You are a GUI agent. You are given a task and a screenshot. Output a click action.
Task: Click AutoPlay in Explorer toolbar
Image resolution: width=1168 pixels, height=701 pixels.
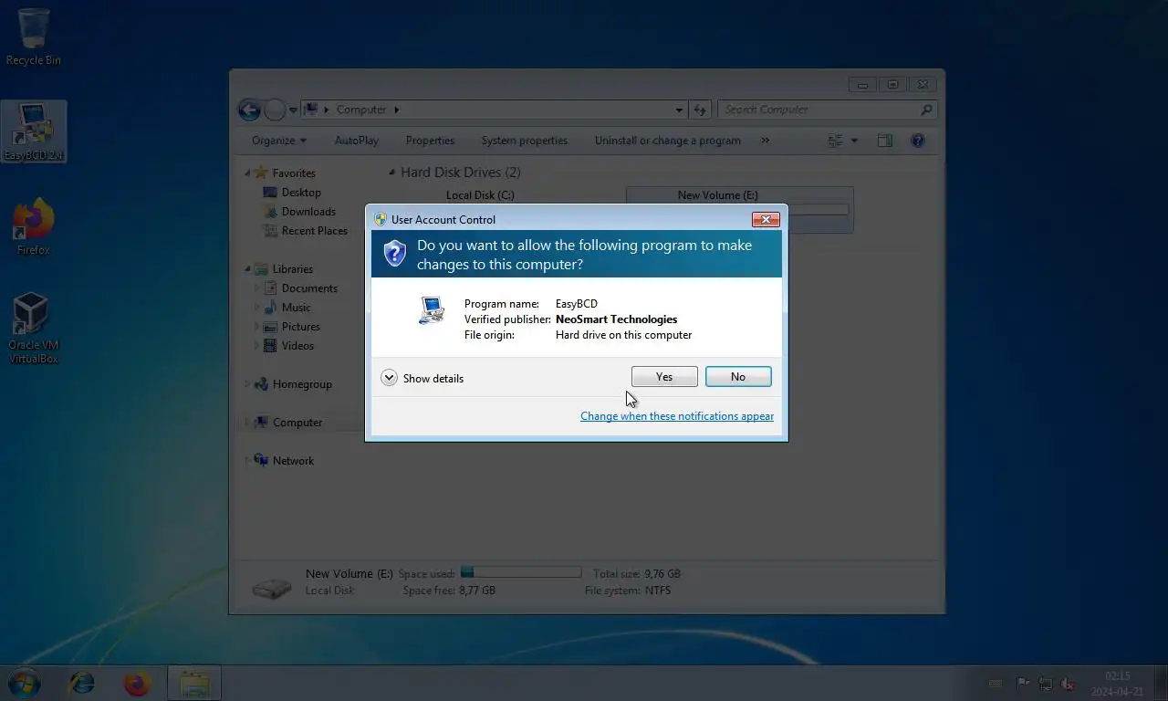[x=356, y=141]
